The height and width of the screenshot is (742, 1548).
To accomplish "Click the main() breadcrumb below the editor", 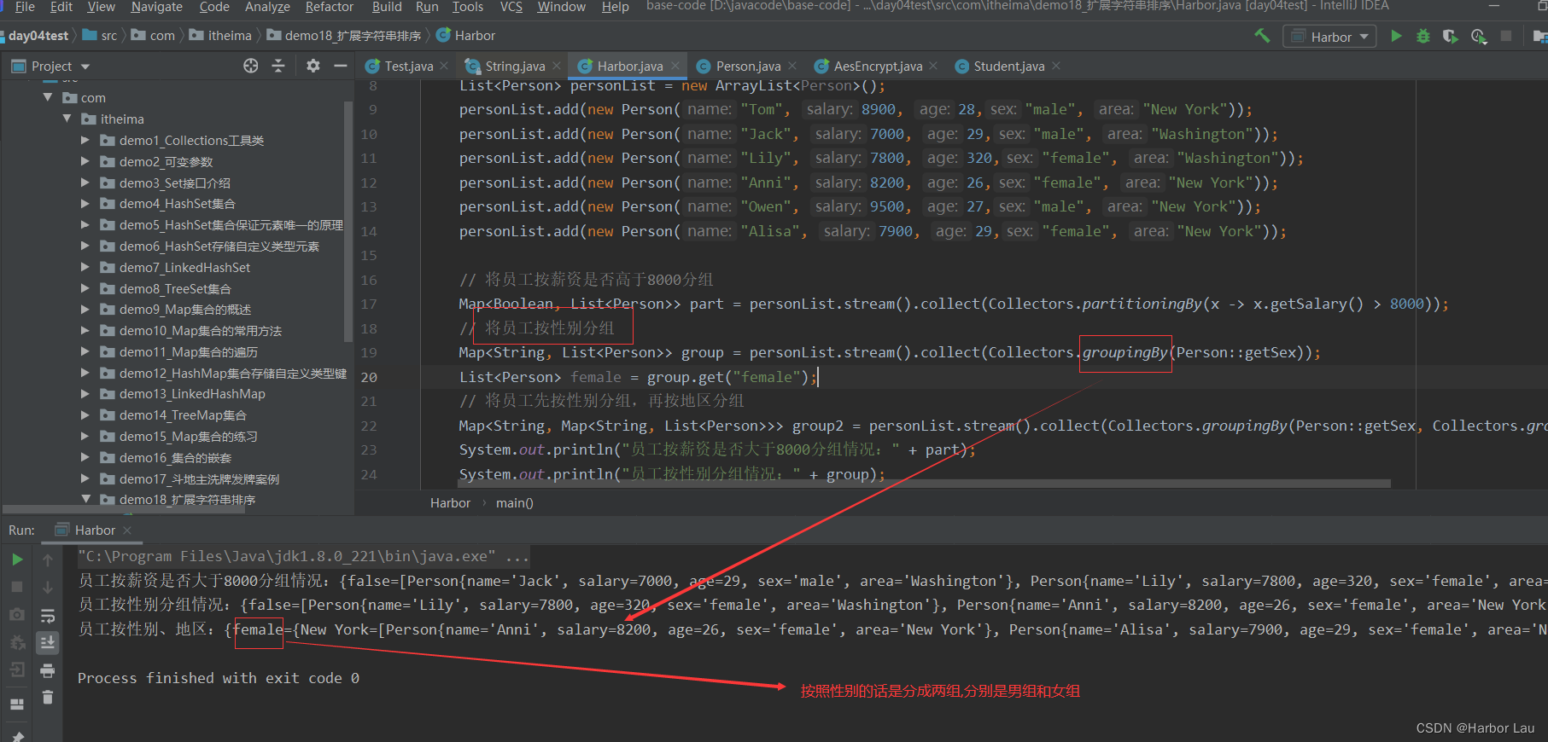I will (x=514, y=503).
